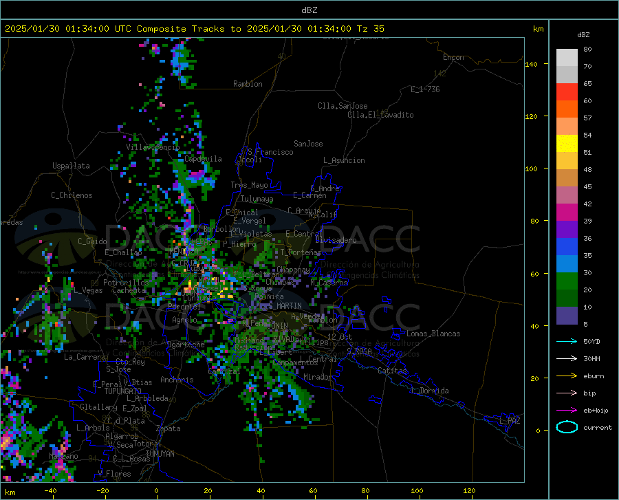The height and width of the screenshot is (500, 619).
Task: Select the slate violet 10 dBZ swatch
Action: click(567, 316)
